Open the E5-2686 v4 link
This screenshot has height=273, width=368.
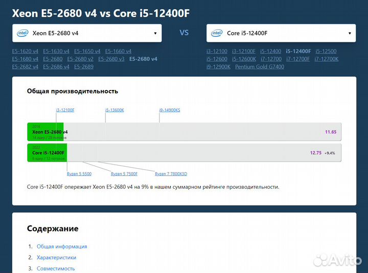tap(56, 66)
